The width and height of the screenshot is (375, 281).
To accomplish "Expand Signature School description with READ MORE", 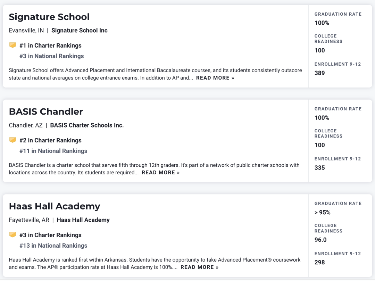I will [215, 78].
